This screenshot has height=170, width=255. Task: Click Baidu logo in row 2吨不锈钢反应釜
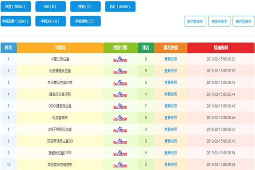point(120,130)
